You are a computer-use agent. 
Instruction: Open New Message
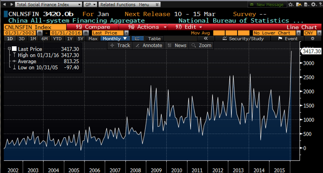click(x=267, y=5)
